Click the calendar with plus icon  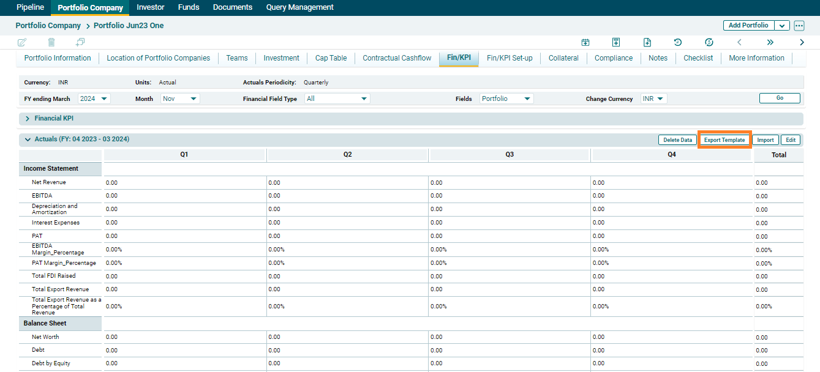[585, 42]
